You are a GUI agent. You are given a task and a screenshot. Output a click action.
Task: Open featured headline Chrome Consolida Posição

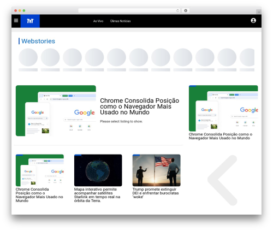pyautogui.click(x=139, y=106)
